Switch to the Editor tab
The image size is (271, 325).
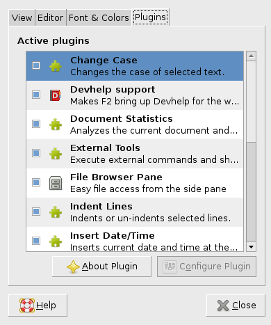coord(51,17)
